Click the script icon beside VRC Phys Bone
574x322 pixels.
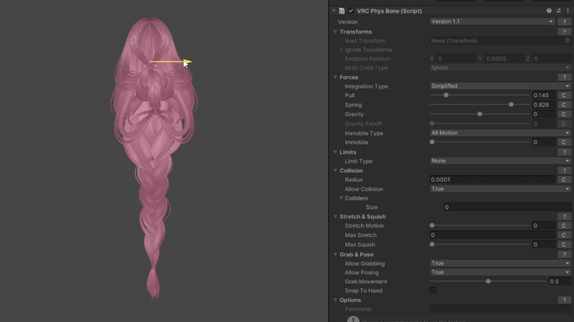342,11
